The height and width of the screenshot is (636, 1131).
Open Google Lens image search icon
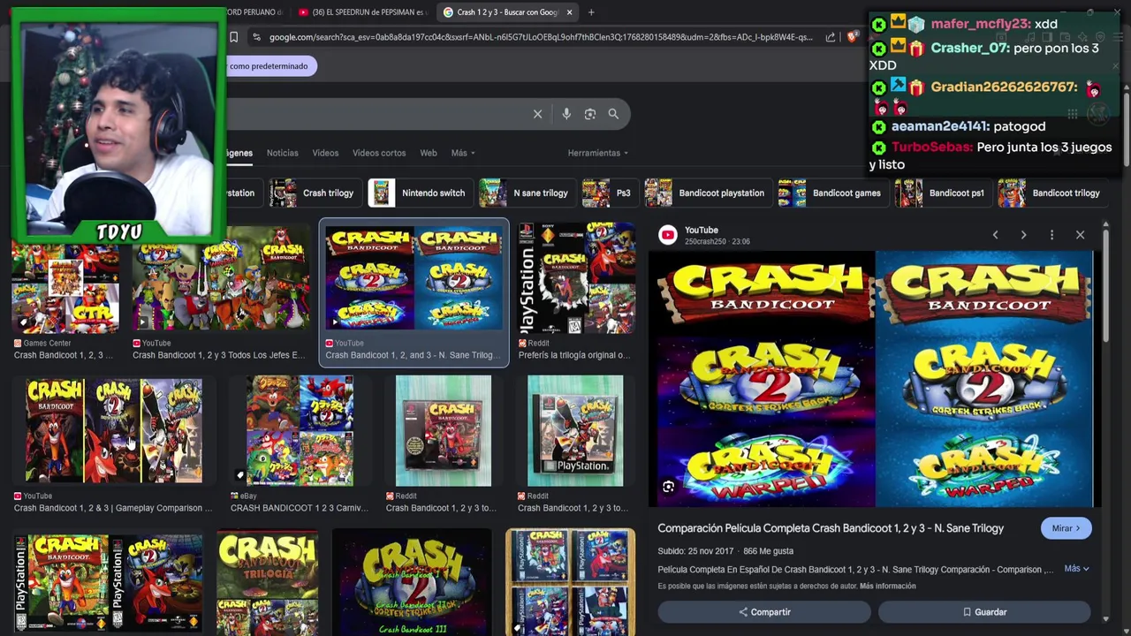coord(589,114)
